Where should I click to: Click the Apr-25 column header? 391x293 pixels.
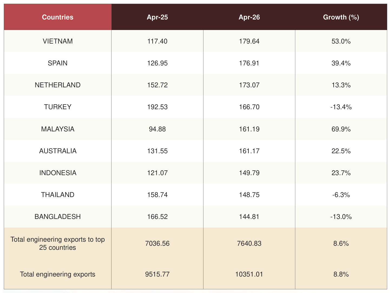157,17
